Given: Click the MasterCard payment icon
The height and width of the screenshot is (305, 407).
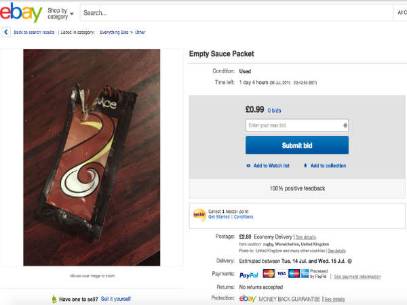Looking at the screenshot, I should pyautogui.click(x=269, y=274).
